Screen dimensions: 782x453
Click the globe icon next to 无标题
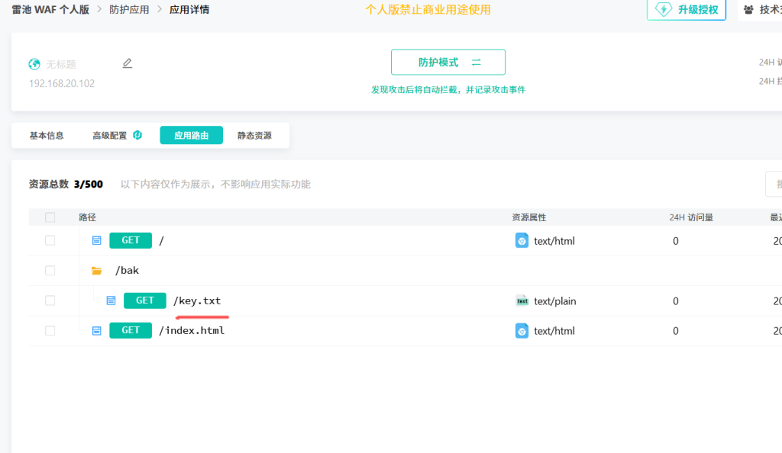pos(34,64)
